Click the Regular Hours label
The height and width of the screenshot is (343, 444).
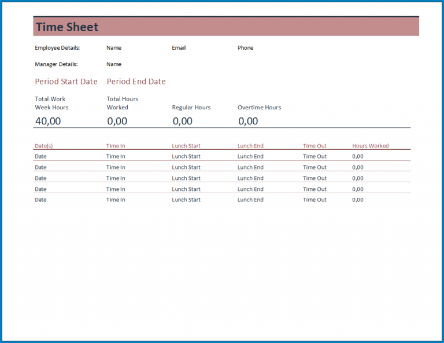point(191,108)
